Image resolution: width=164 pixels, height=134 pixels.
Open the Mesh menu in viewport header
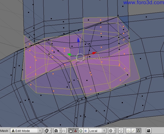point(4,131)
